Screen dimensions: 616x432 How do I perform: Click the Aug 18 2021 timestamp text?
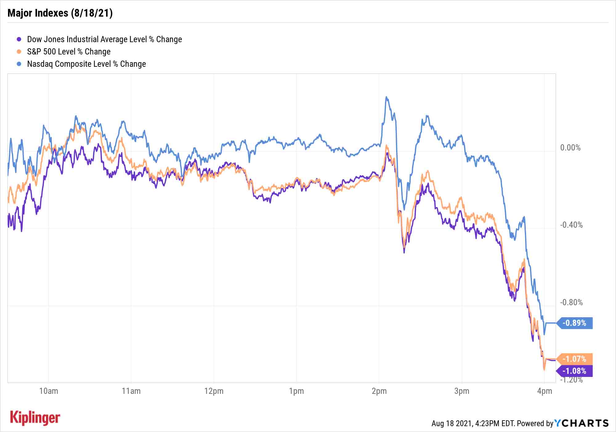point(472,423)
